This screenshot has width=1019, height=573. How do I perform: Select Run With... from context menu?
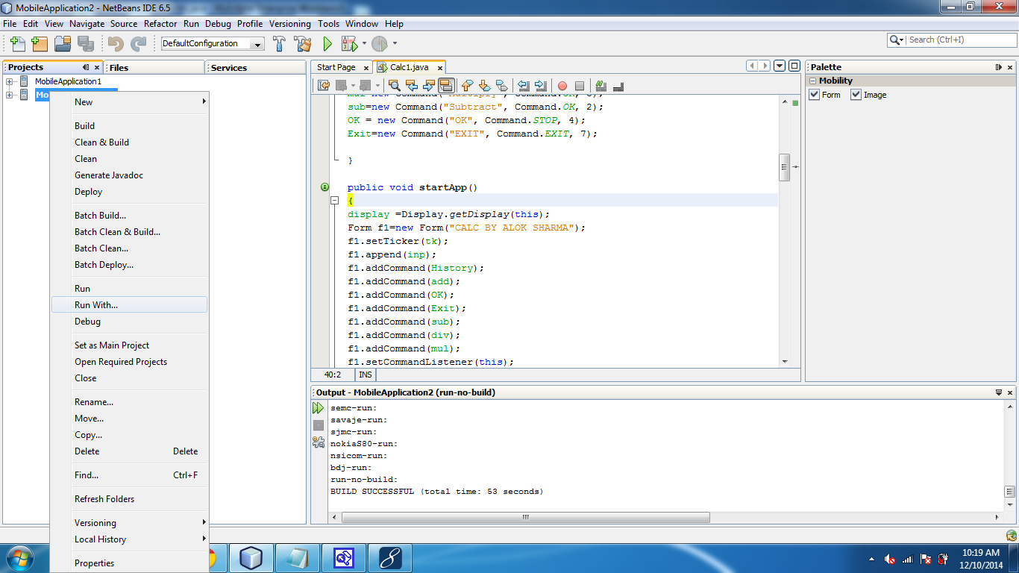(130, 305)
